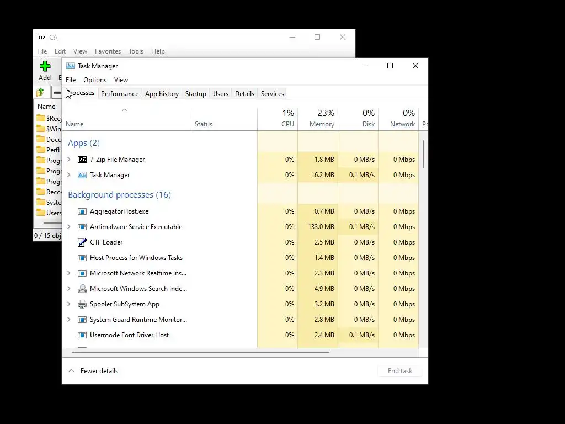Expand System Guard Runtime Monitor group

[x=69, y=320]
